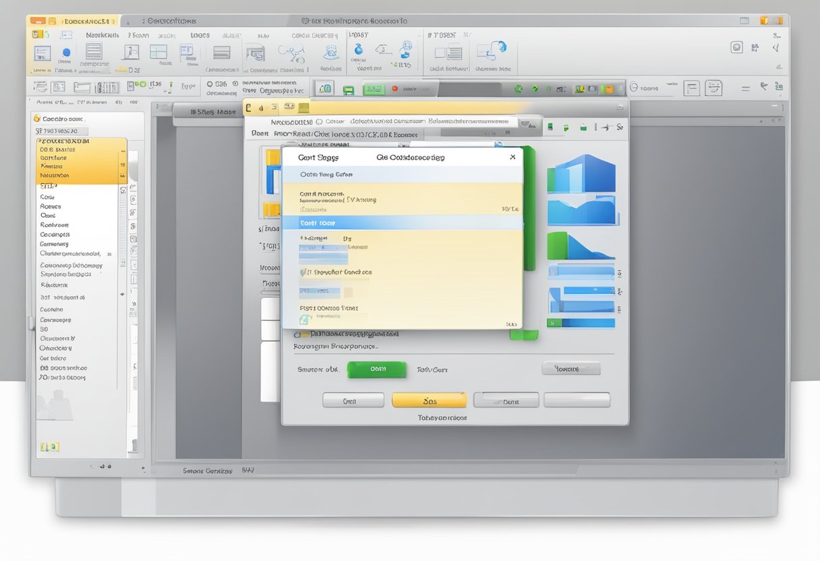
Task: Click the blue circle icon in the ribbon
Action: tap(66, 52)
